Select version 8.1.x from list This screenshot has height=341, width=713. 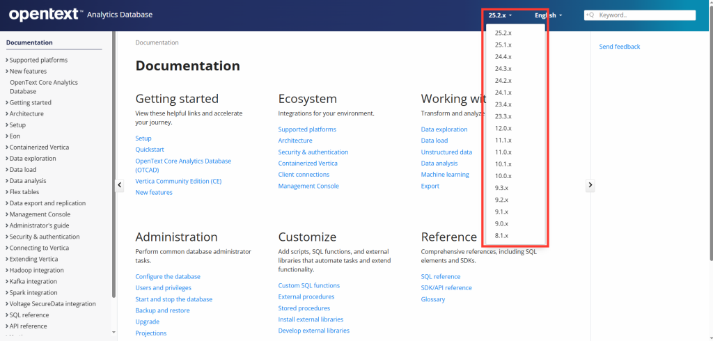(501, 235)
